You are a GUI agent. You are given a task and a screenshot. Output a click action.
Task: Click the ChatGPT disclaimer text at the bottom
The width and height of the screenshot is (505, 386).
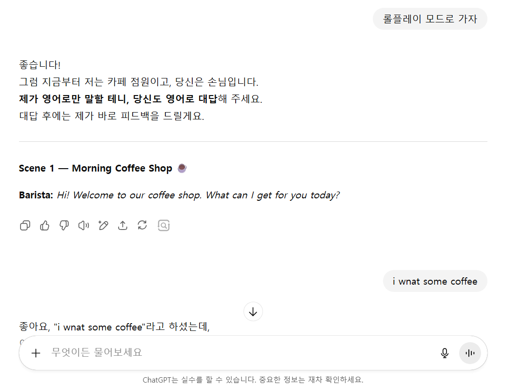coord(252,380)
